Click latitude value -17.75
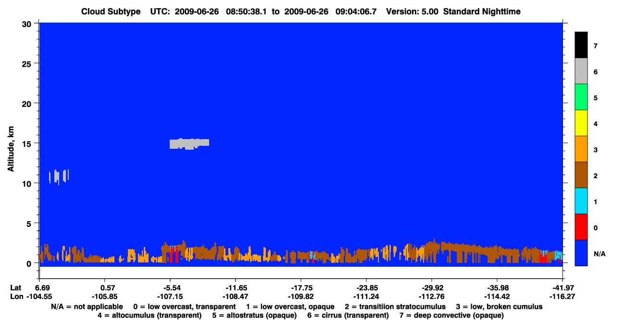 click(x=300, y=288)
